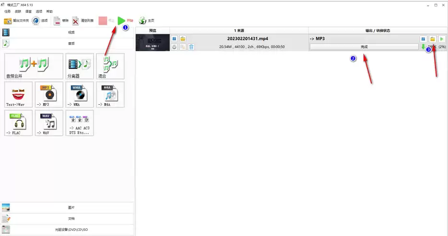
Task: Delete the task with the trash bin icon
Action: (x=191, y=47)
